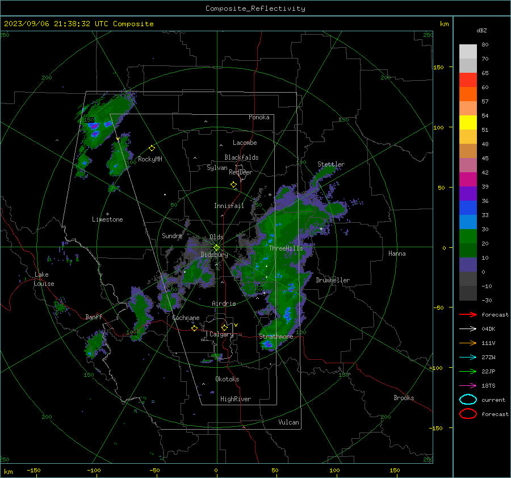
Task: Click the storm cell south of Strathmore
Action: [x=268, y=344]
